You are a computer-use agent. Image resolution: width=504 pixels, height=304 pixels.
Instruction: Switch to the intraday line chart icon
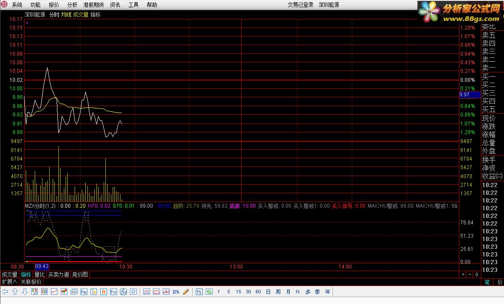point(54,292)
